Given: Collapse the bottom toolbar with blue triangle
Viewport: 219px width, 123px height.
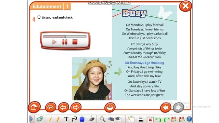Looking at the screenshot, I should 31,119.
